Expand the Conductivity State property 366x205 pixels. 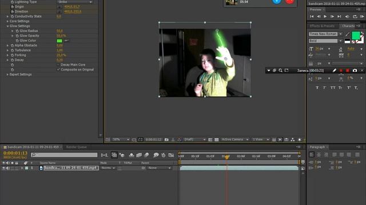pos(7,17)
